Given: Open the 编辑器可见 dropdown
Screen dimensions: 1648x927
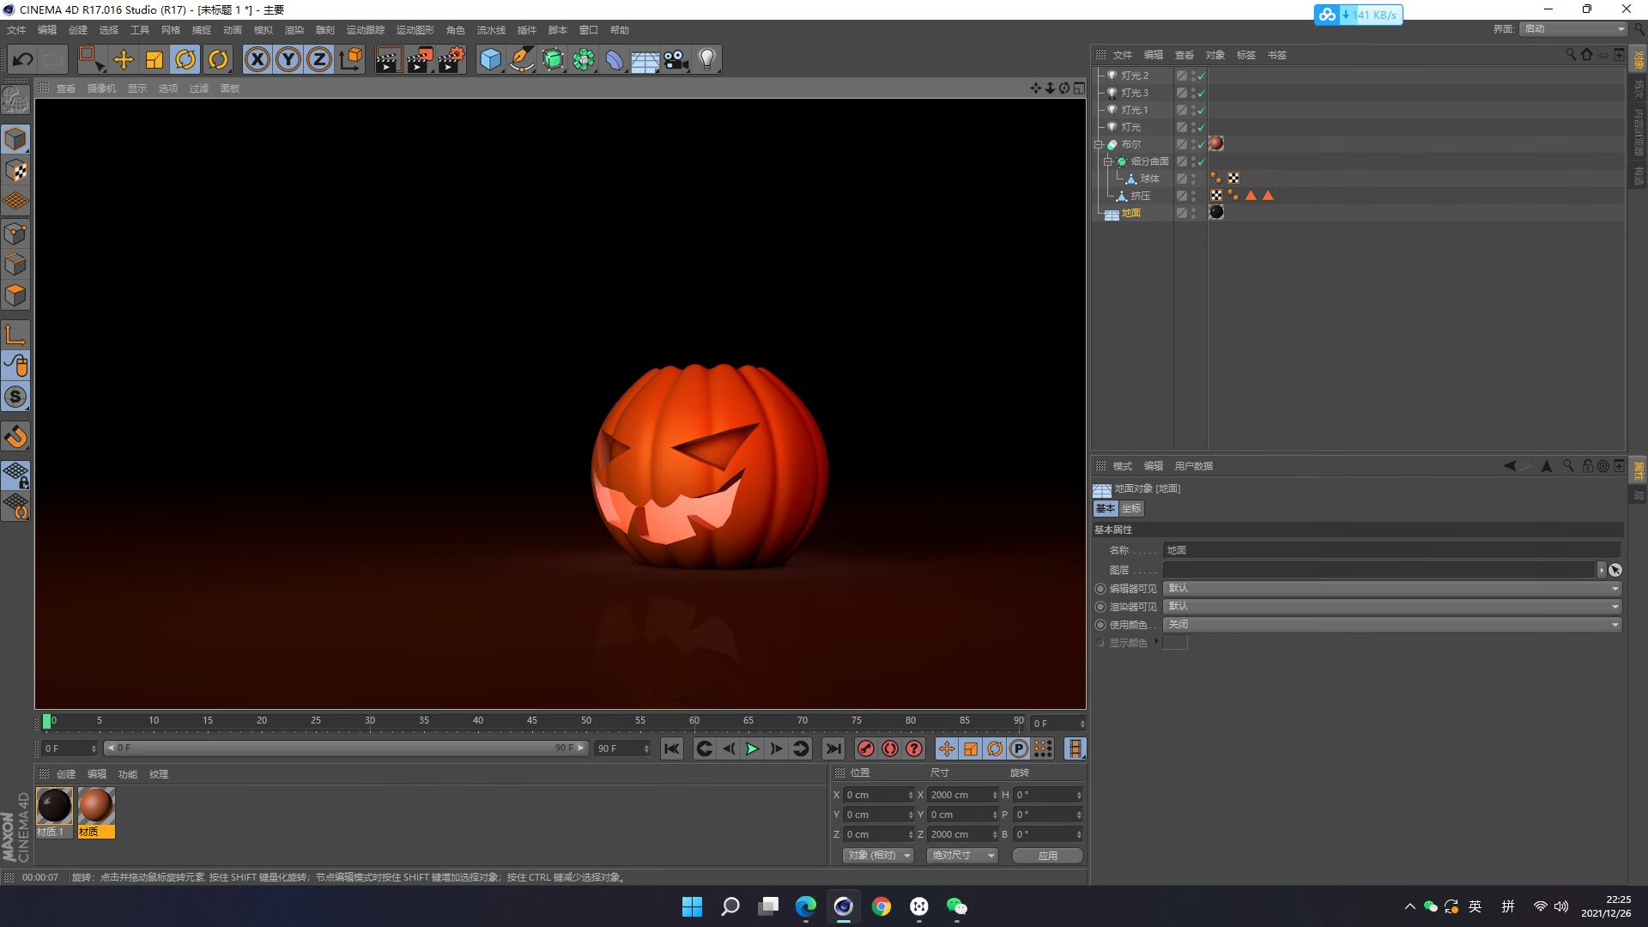Looking at the screenshot, I should [x=1392, y=588].
